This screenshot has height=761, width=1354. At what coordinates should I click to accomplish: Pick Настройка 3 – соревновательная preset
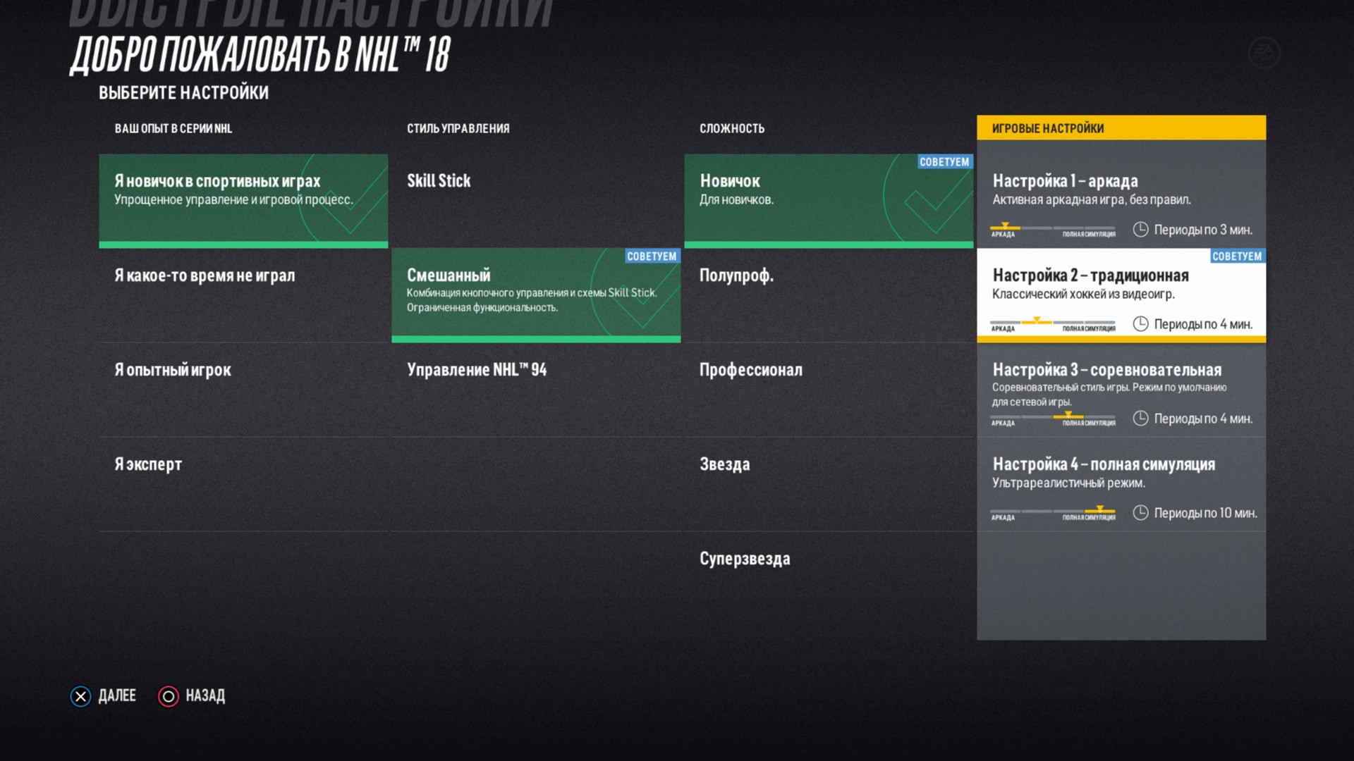coord(1121,390)
